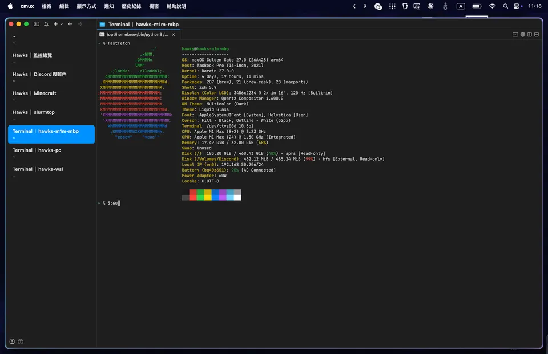Click the 'CPU: Apple M1 Max' line
This screenshot has width=548, height=354.
224,132
